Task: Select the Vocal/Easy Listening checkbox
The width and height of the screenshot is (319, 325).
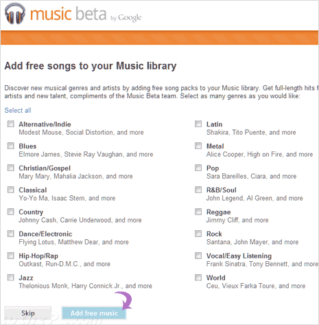Action: [198, 256]
